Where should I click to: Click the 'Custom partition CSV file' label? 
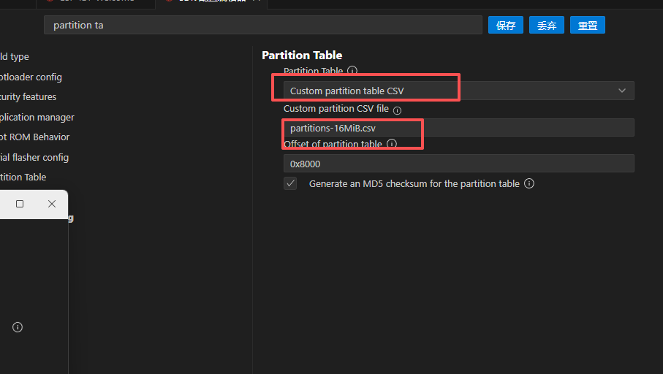[336, 109]
